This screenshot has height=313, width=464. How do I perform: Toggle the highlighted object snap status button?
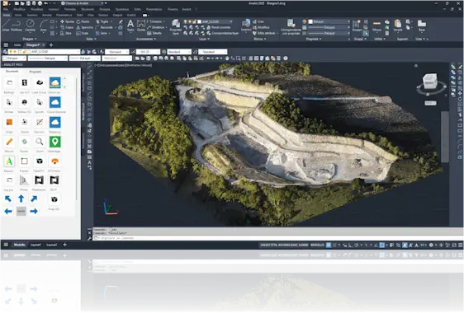[x=382, y=245]
